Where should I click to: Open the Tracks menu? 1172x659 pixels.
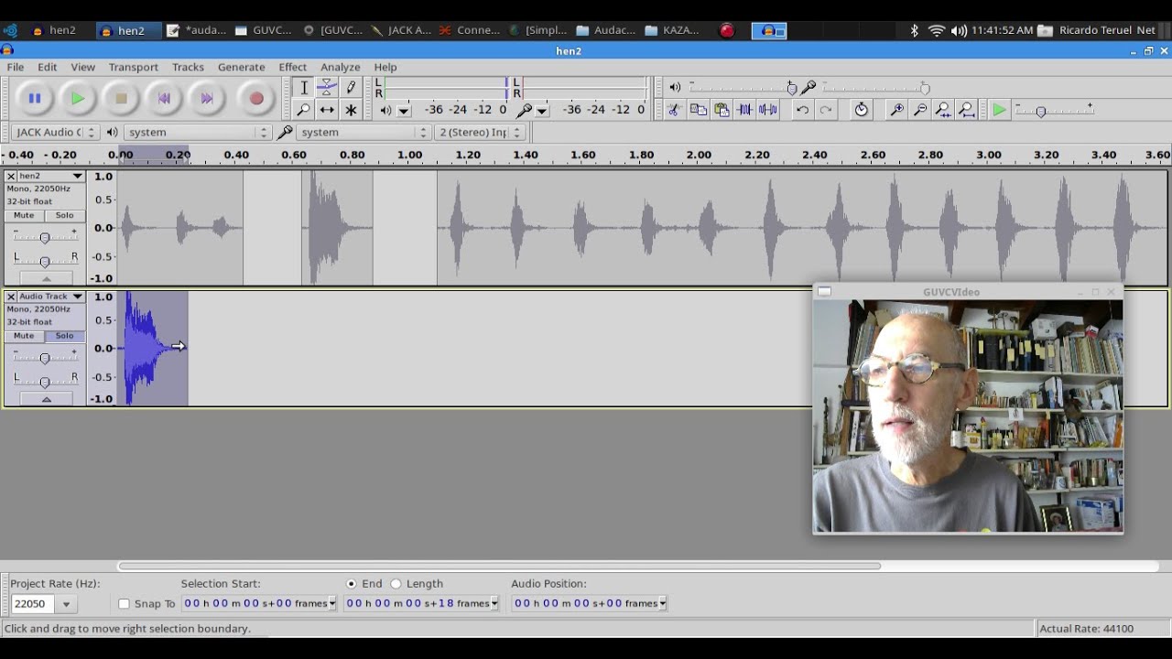(x=188, y=67)
